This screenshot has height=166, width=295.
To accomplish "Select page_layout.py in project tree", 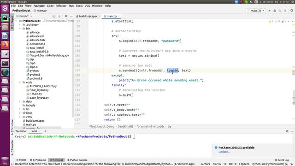I will (x=39, y=98).
